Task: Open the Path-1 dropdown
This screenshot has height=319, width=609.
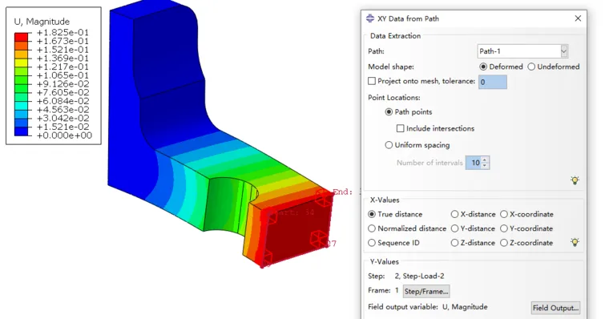Action: 564,51
